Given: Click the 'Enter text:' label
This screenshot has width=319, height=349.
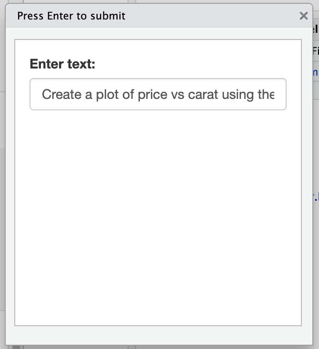Looking at the screenshot, I should click(x=62, y=64).
